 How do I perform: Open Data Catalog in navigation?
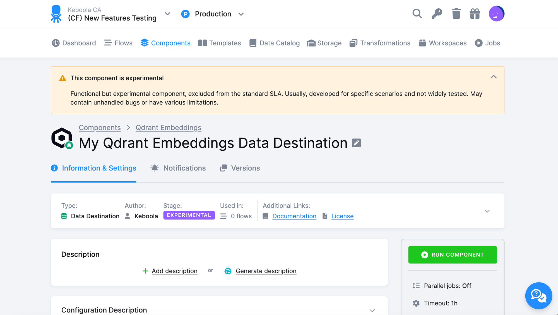pos(275,43)
